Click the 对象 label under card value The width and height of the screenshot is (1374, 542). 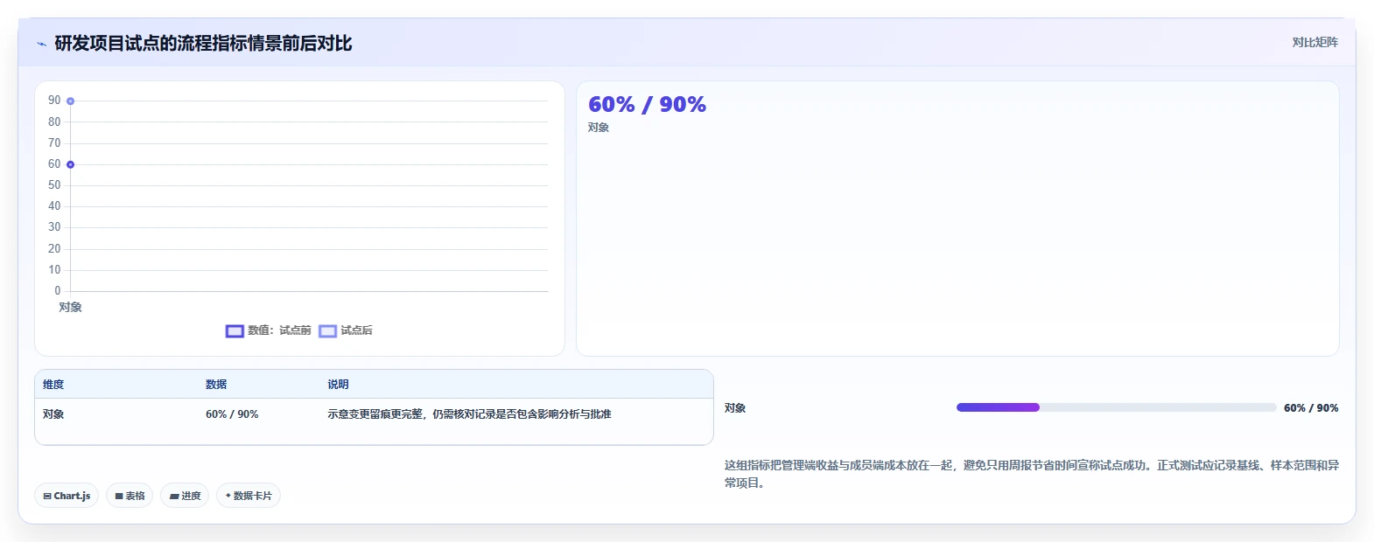point(599,128)
